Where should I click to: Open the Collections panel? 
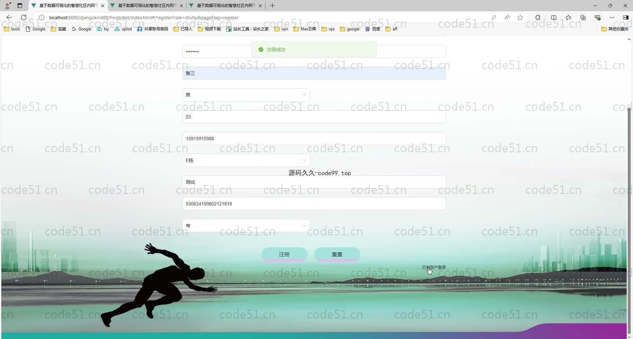click(x=583, y=17)
